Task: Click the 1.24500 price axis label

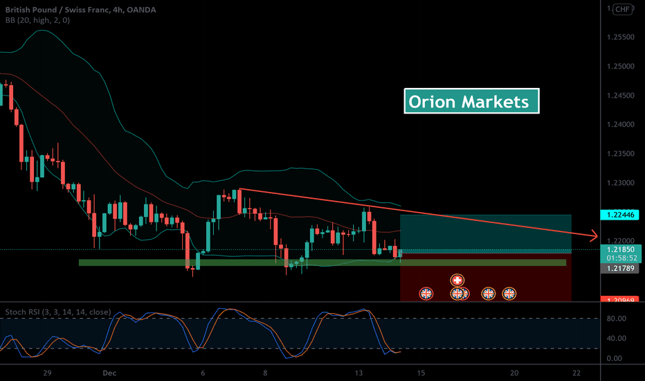Action: pos(620,96)
